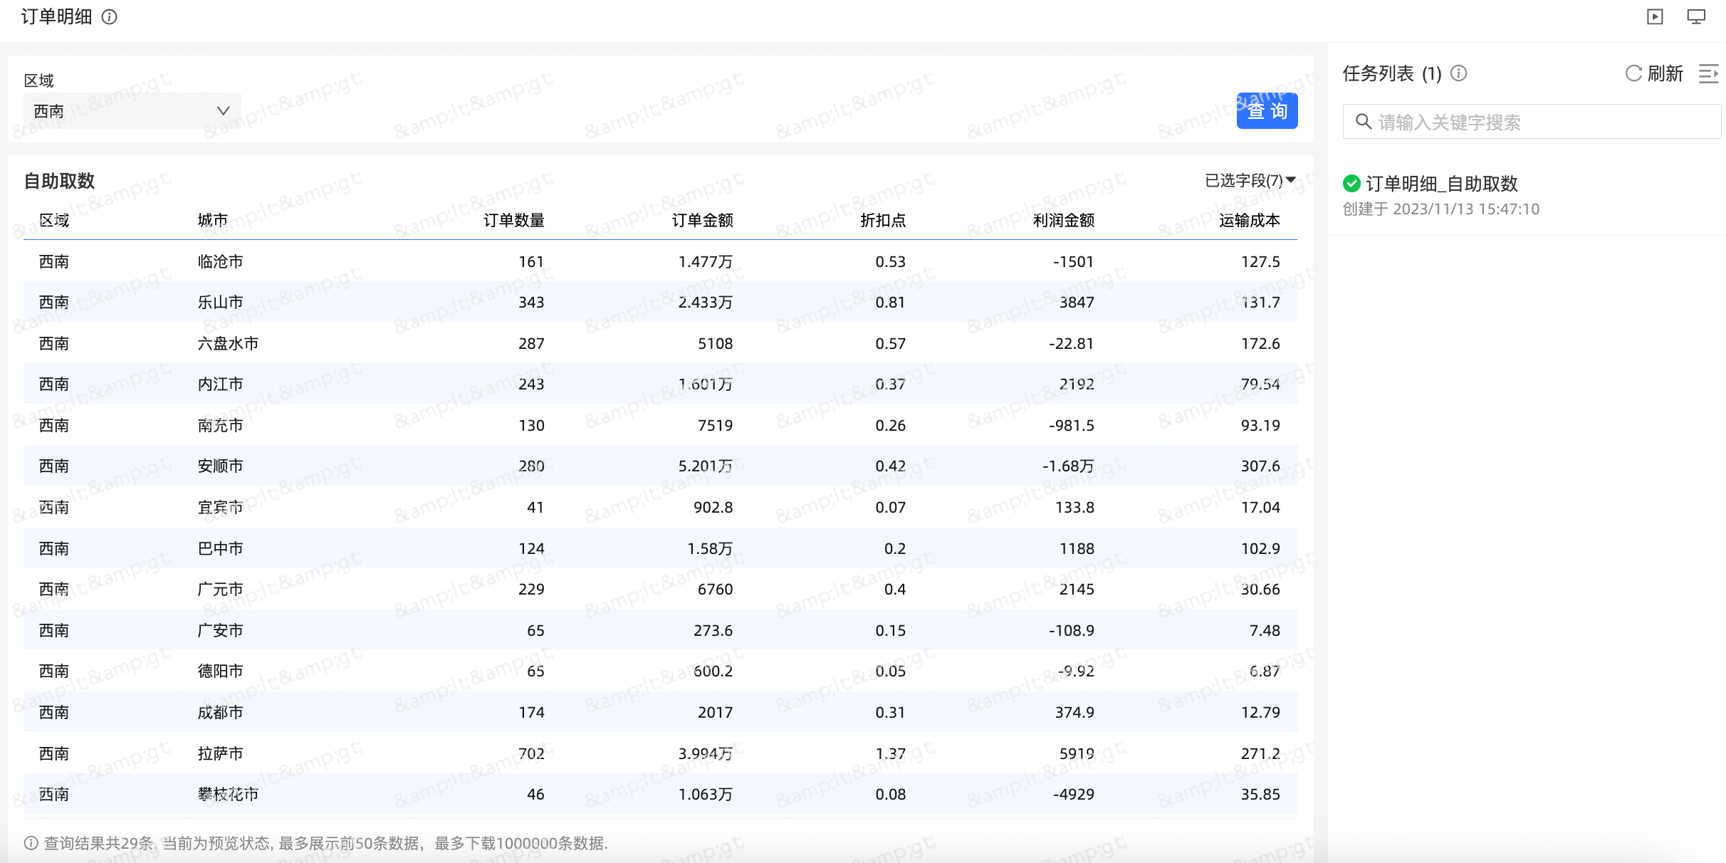The image size is (1726, 863).
Task: Click order amount 7519 in 南充市 row
Action: click(716, 425)
